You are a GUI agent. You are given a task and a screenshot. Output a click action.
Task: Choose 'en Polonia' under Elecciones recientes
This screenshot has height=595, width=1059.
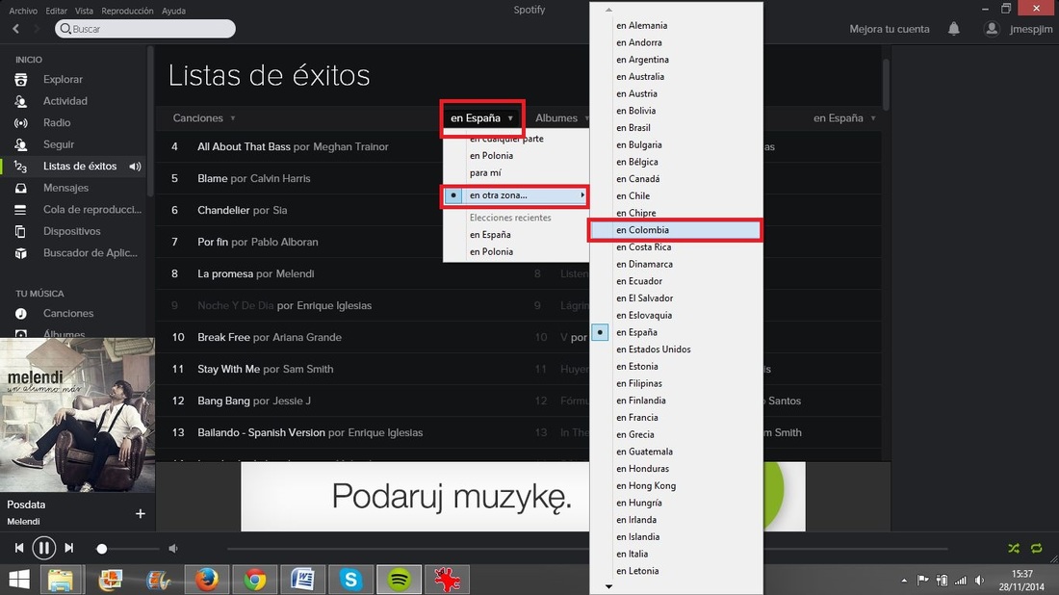click(x=491, y=252)
